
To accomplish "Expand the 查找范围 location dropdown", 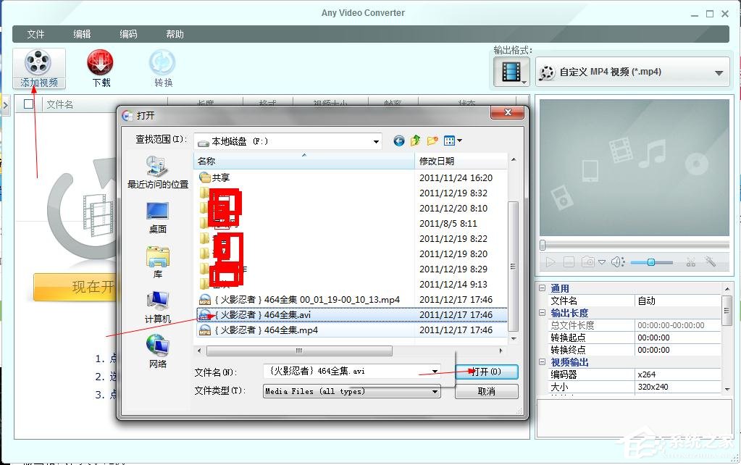I will click(x=377, y=141).
